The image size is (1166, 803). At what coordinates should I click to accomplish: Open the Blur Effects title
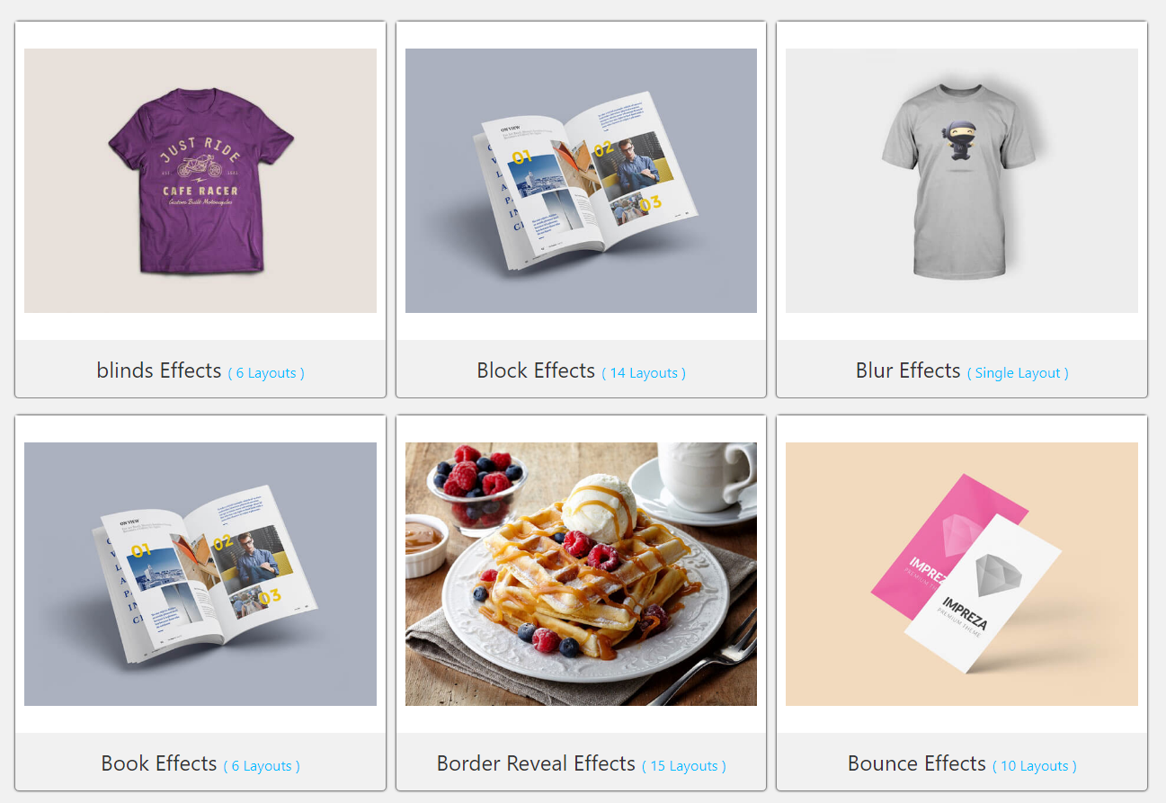click(x=908, y=370)
